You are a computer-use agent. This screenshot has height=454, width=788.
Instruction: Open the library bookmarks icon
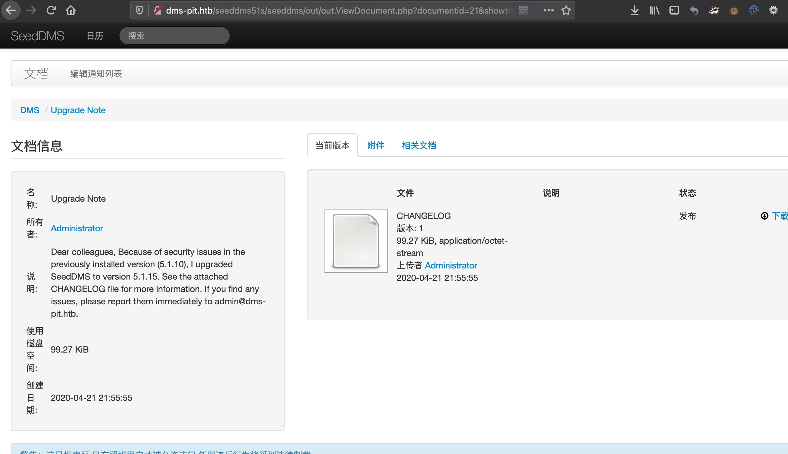(655, 10)
